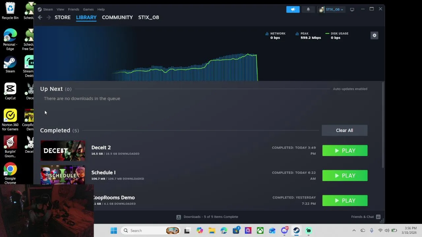Open the Steam menu
The height and width of the screenshot is (237, 422).
[48, 9]
